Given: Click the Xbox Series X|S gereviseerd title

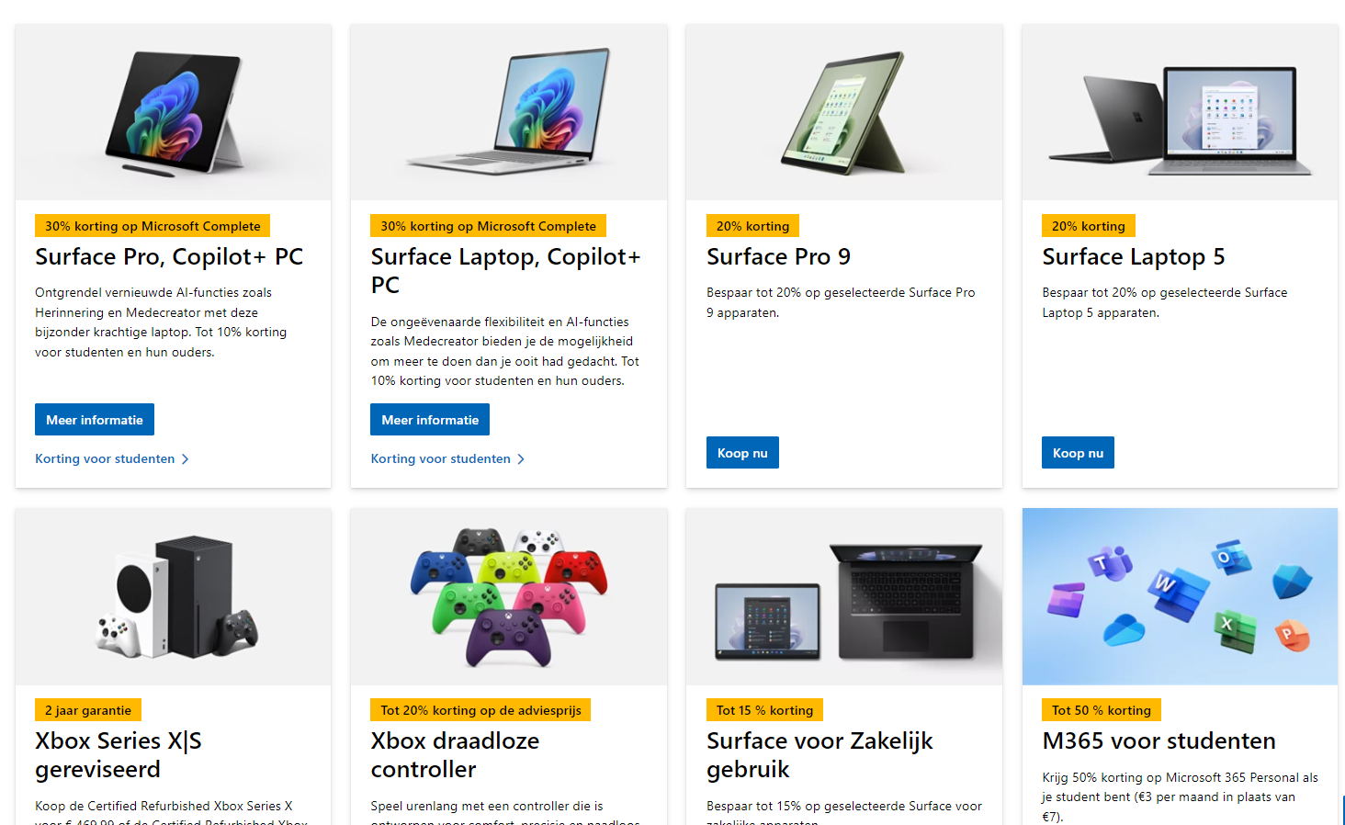Looking at the screenshot, I should (119, 755).
